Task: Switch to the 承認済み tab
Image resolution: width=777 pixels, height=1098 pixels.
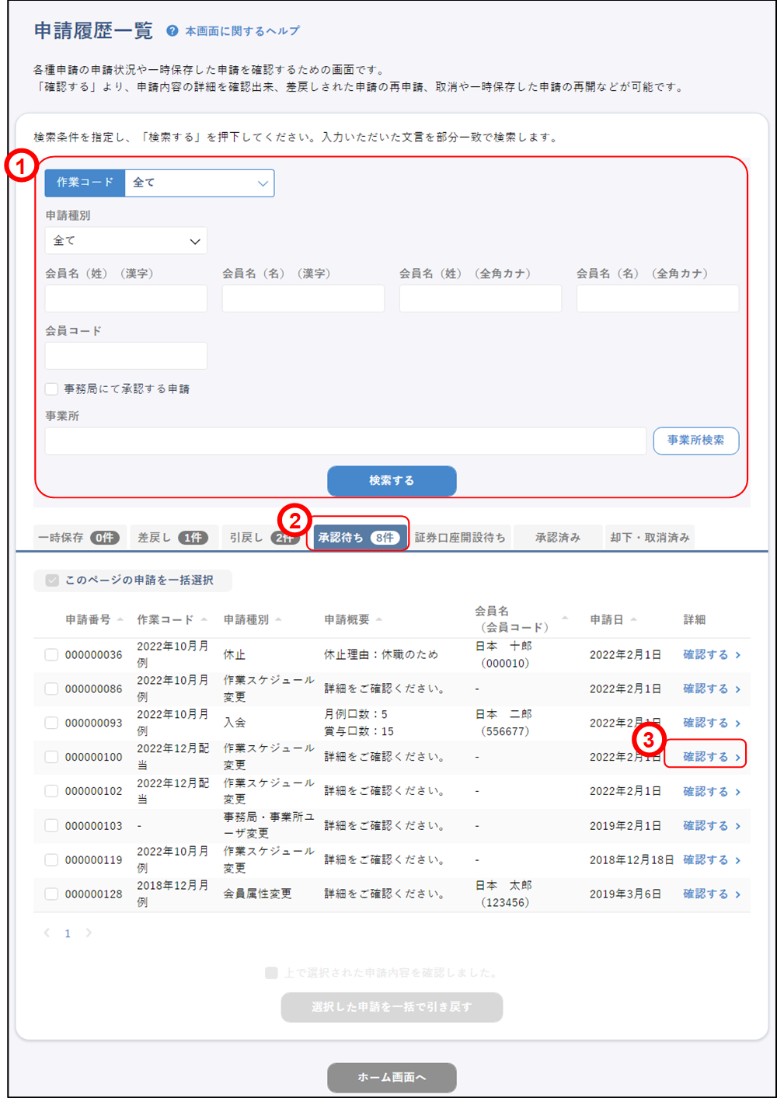Action: [557, 538]
